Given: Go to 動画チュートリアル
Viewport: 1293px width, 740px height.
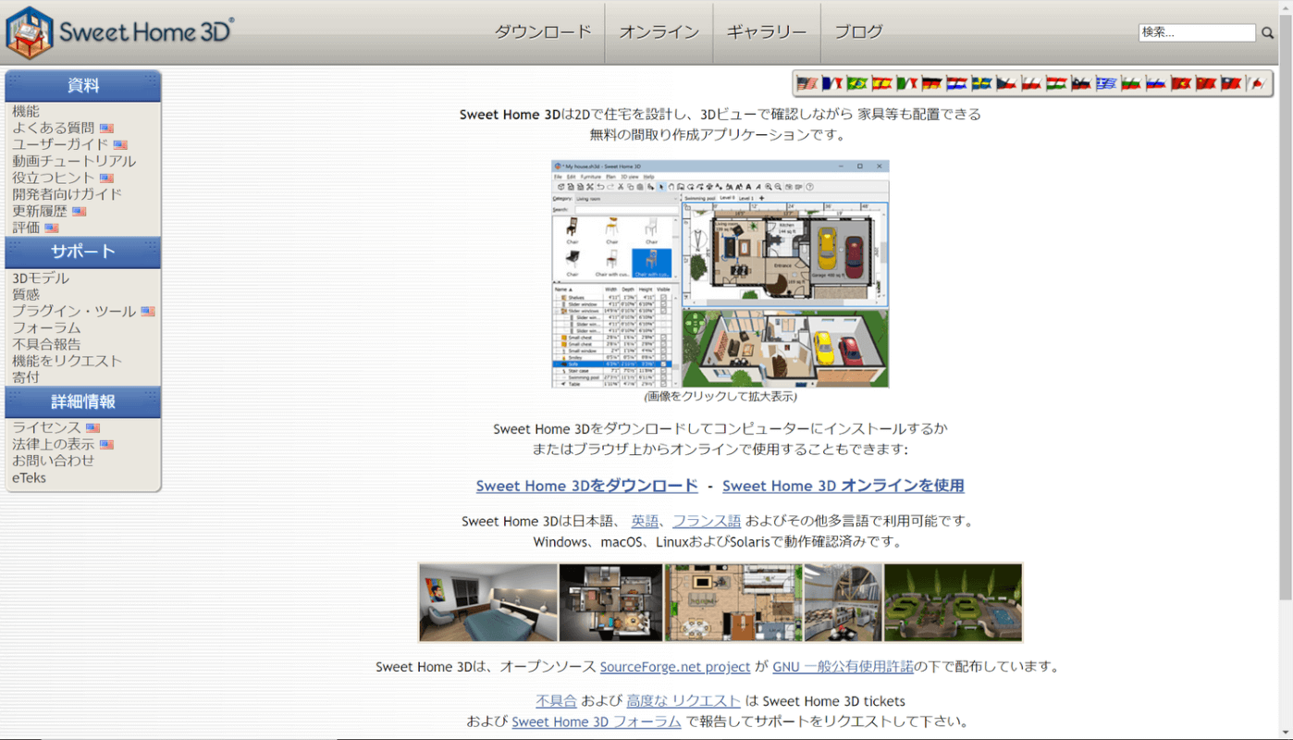Looking at the screenshot, I should click(x=74, y=161).
